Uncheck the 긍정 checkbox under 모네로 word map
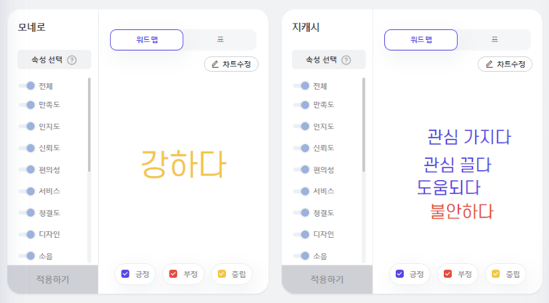The image size is (549, 303). 125,274
